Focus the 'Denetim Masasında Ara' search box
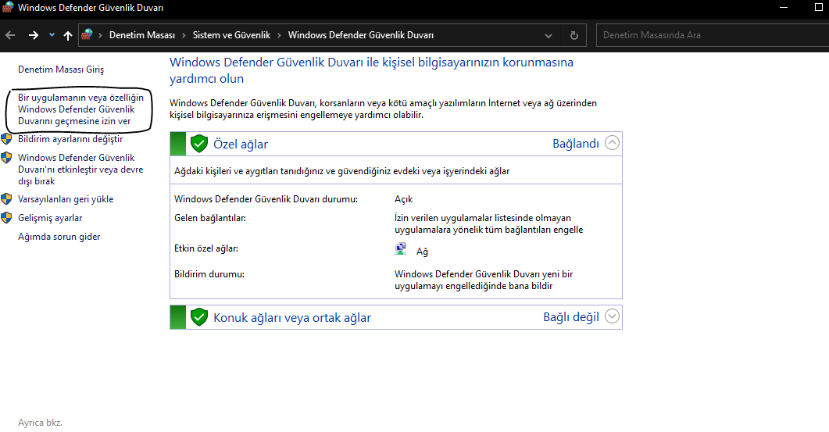Viewport: 829px width, 432px height. click(x=712, y=35)
